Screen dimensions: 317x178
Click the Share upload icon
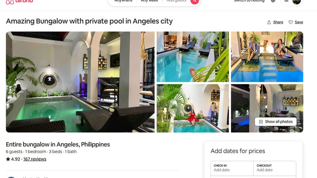(269, 22)
